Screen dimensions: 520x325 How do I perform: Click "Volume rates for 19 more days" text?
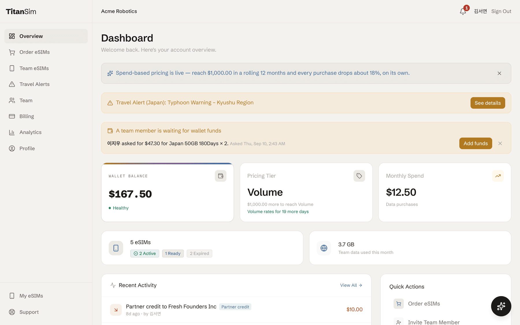point(278,211)
